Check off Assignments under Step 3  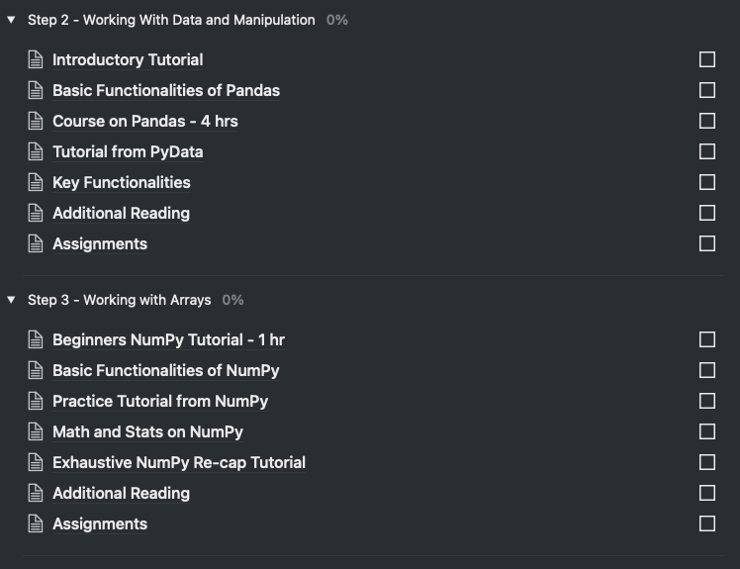point(706,523)
